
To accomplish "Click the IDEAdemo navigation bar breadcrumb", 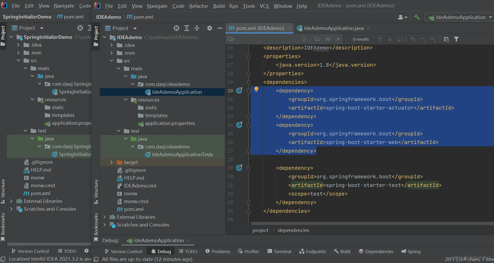I will (x=108, y=17).
